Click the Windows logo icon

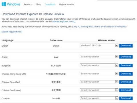point(4,4)
